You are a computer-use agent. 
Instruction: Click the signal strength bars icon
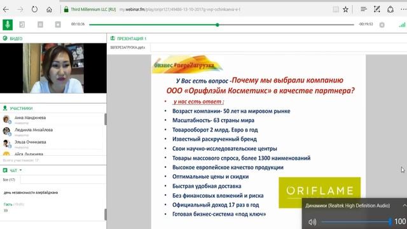coord(402,25)
